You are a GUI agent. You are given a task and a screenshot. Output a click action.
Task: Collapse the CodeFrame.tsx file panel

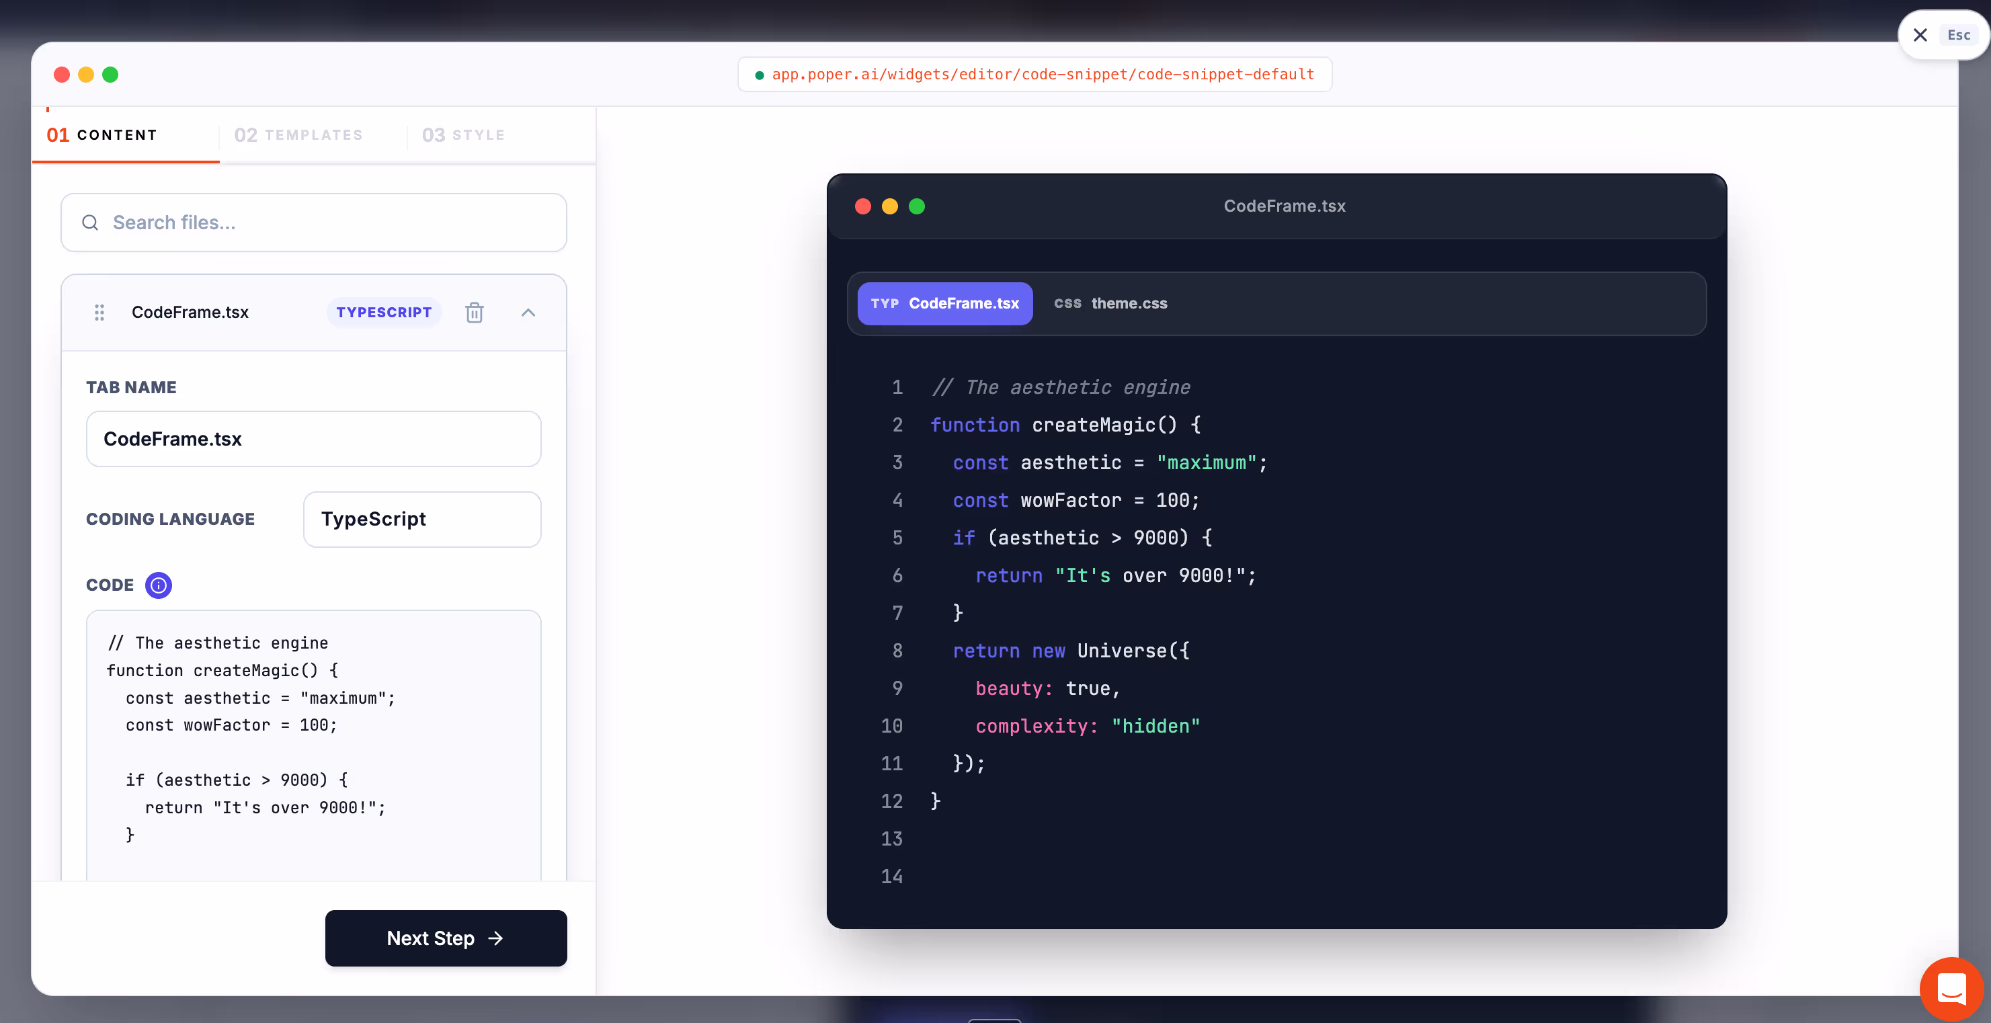[528, 312]
